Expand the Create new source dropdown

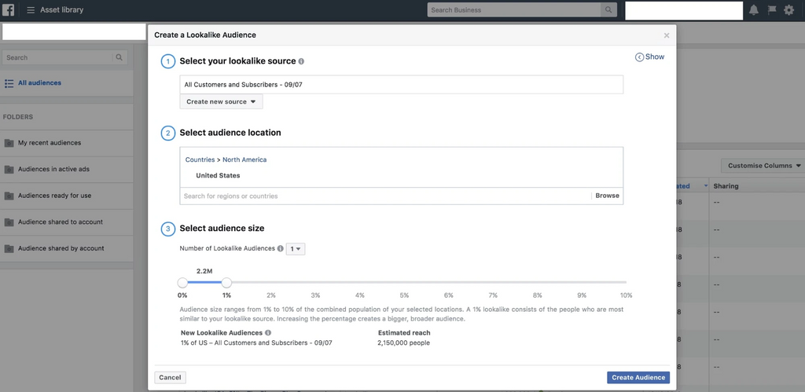pyautogui.click(x=221, y=102)
